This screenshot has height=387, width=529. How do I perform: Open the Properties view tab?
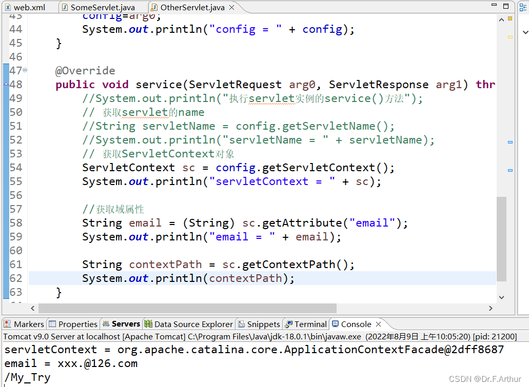pyautogui.click(x=73, y=324)
